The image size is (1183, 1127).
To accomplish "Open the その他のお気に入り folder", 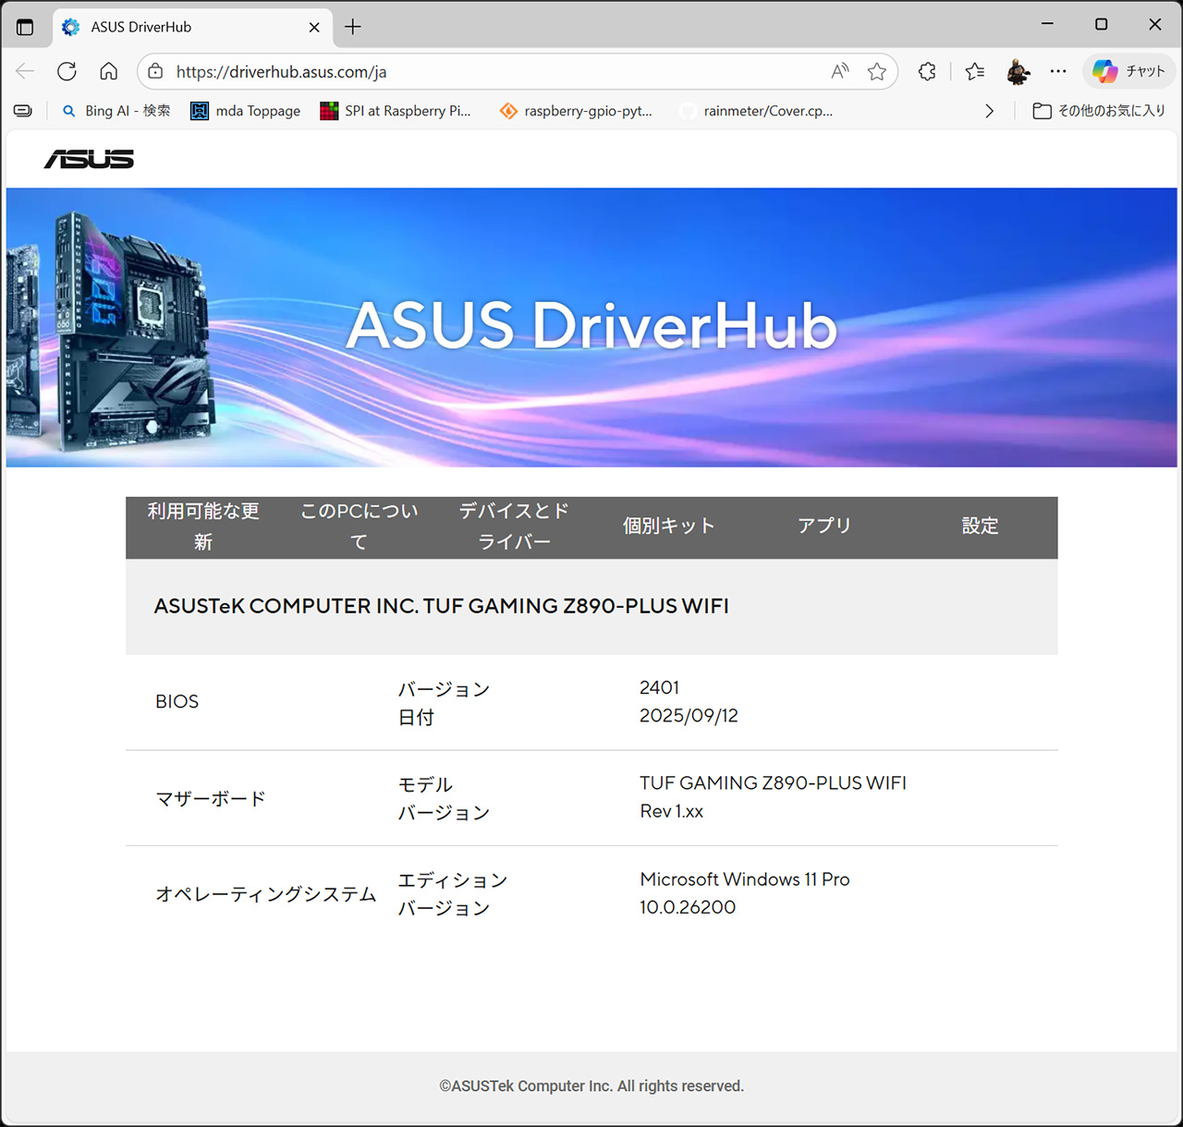I will pyautogui.click(x=1099, y=111).
